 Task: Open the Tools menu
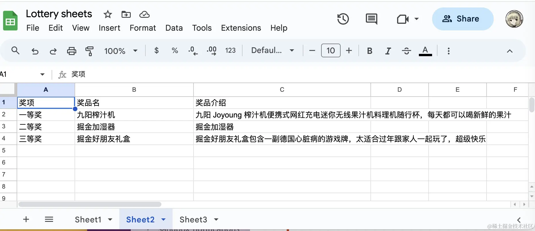[202, 28]
